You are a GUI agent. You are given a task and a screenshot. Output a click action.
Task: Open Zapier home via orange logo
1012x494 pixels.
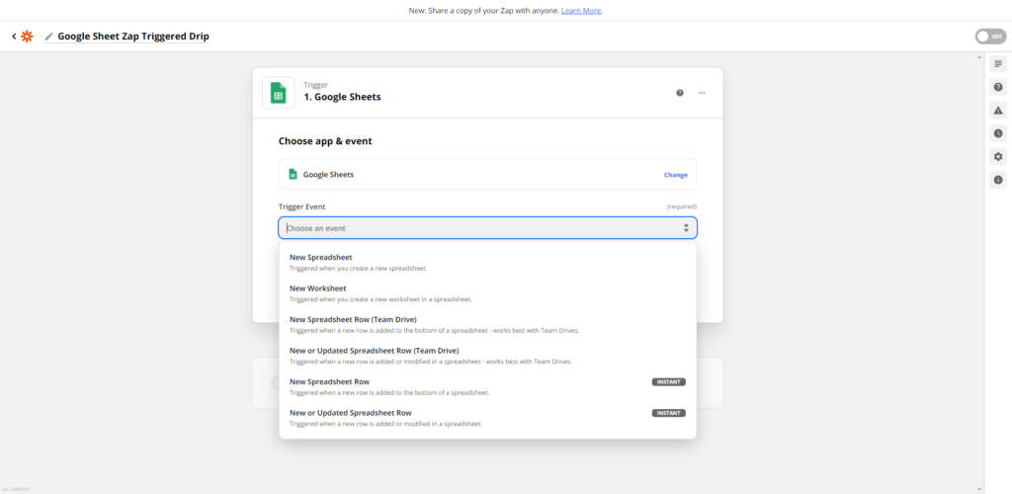(x=27, y=37)
